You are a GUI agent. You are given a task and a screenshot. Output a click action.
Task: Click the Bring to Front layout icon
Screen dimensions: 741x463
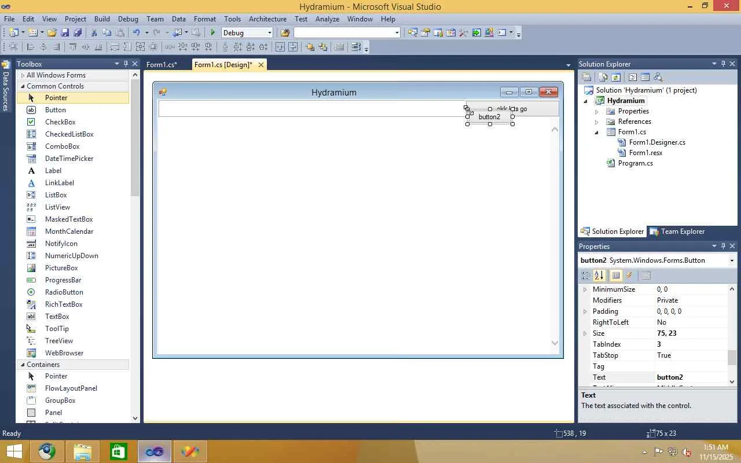pyautogui.click(x=310, y=47)
